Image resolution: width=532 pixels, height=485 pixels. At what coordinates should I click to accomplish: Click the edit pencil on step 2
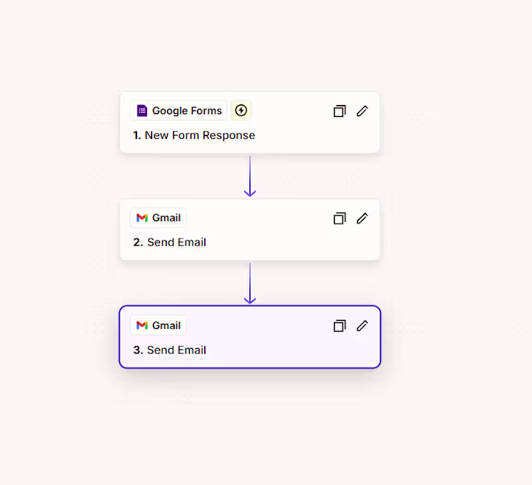click(362, 218)
